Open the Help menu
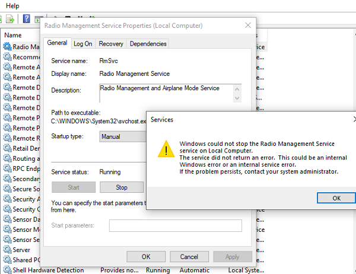 (x=12, y=5)
